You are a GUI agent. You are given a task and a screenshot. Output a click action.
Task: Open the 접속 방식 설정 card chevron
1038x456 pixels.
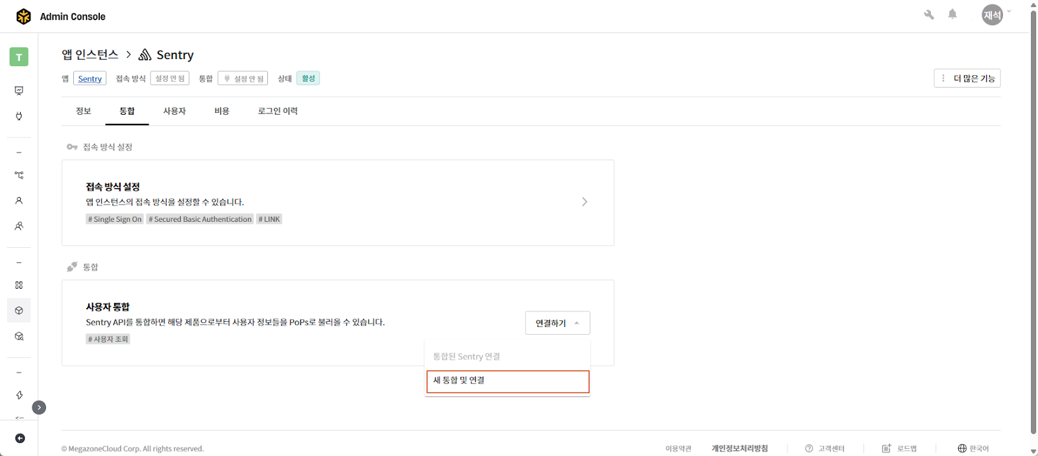click(x=585, y=202)
